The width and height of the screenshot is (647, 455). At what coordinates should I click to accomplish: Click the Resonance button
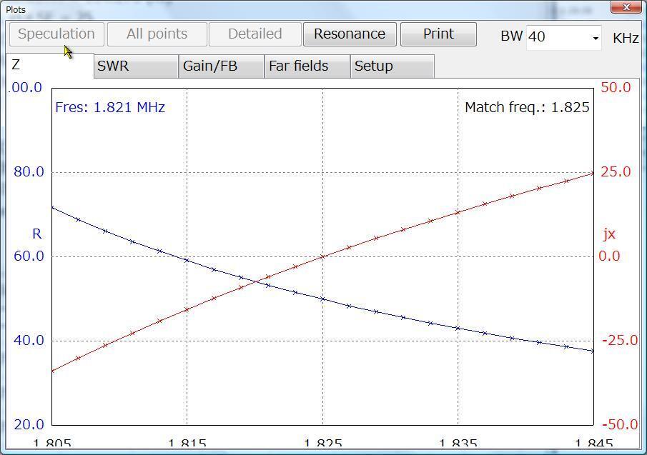[x=350, y=34]
